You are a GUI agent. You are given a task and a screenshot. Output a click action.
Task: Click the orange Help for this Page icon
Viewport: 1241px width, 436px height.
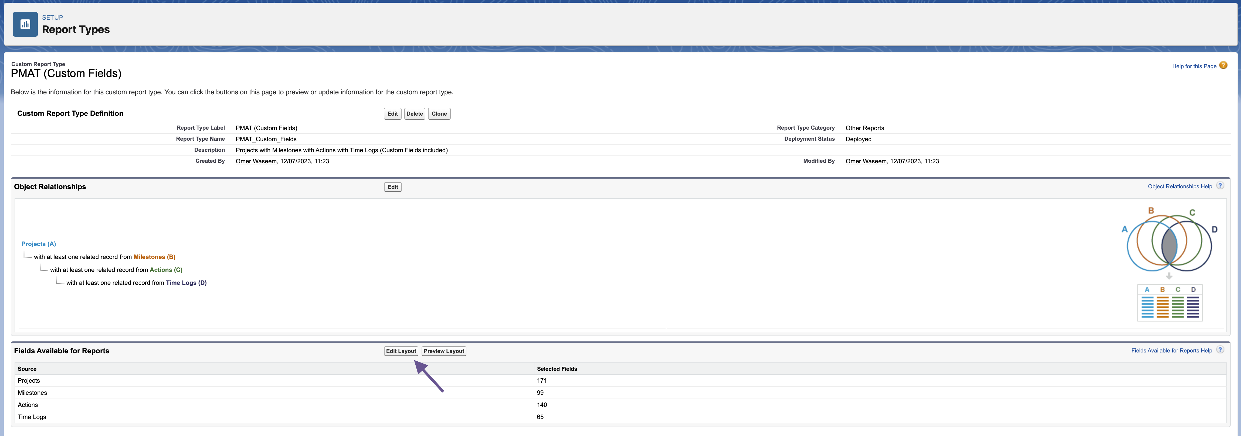pos(1223,65)
